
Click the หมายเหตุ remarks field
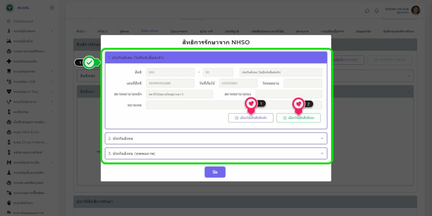point(234,105)
